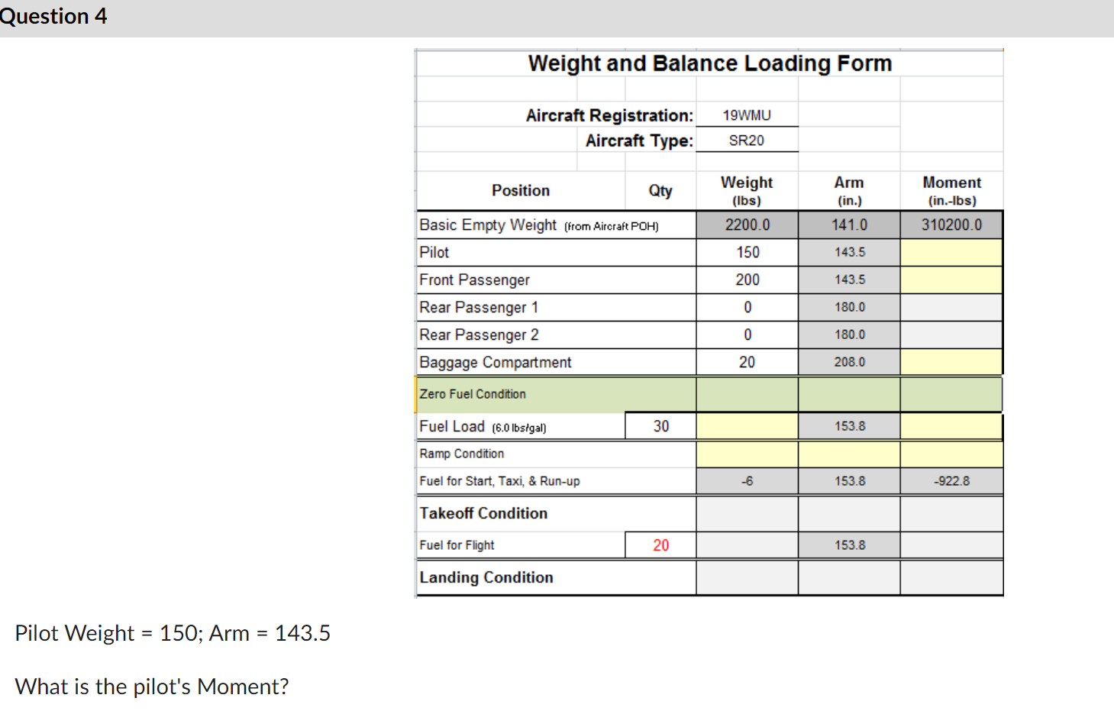Click the Weight (lbs) column header
This screenshot has height=711, width=1114.
tap(746, 190)
